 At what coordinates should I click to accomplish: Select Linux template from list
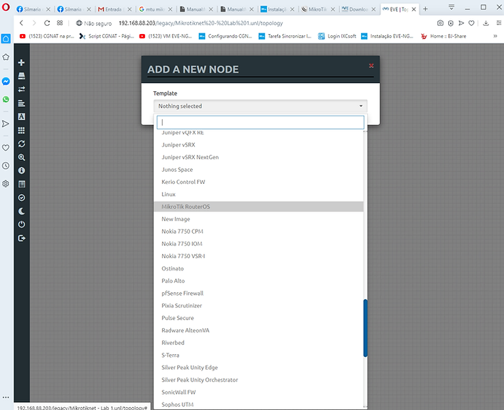click(x=259, y=194)
